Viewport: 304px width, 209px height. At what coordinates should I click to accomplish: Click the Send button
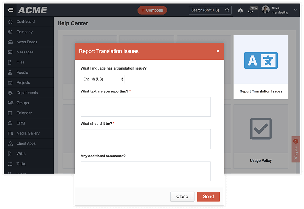click(x=208, y=196)
